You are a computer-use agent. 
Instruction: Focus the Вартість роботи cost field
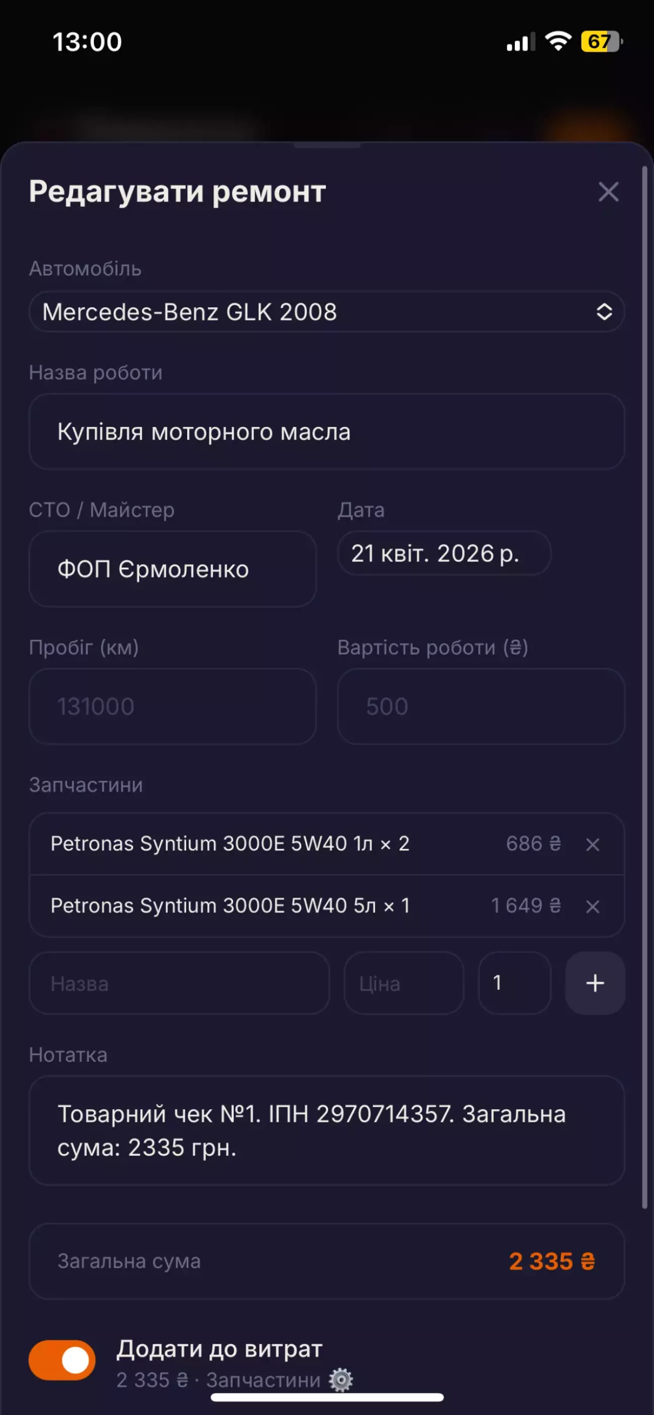480,706
